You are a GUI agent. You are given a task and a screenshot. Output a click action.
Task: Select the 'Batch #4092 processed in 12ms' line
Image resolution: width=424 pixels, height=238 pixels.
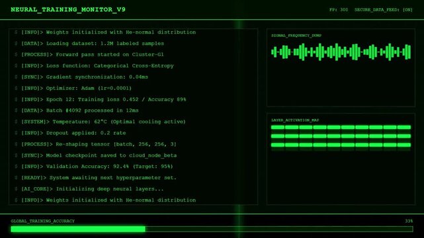[x=77, y=110]
